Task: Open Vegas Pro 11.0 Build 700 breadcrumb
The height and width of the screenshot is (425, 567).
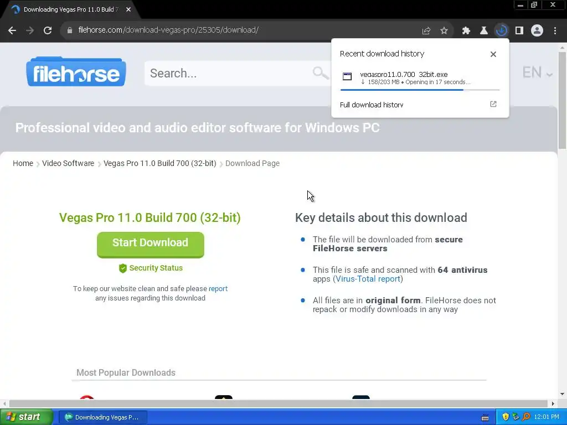Action: tap(160, 163)
